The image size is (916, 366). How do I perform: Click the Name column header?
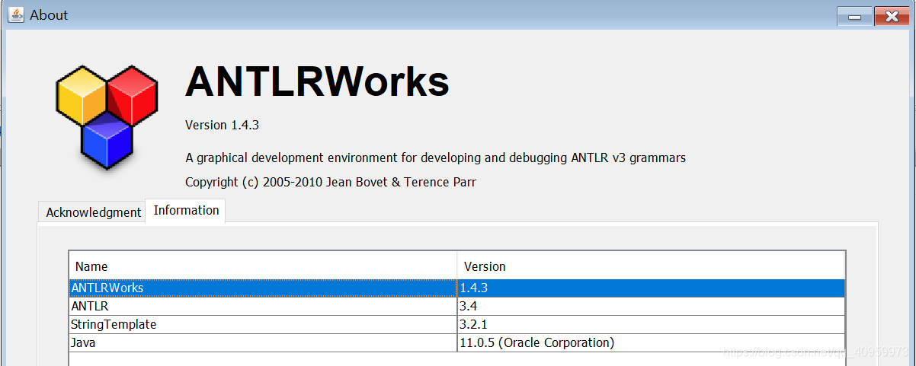(x=263, y=266)
